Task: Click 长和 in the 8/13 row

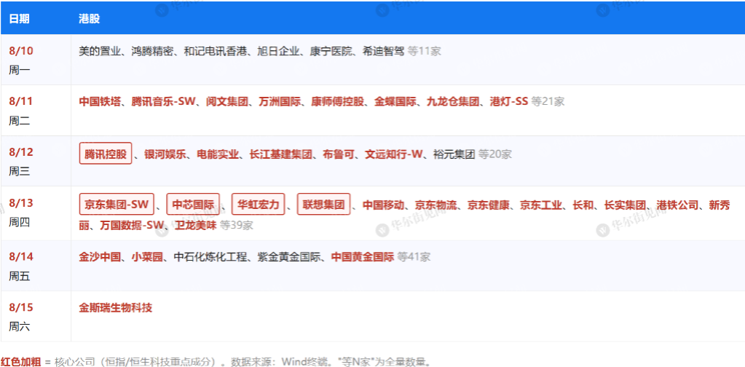Action: (583, 205)
